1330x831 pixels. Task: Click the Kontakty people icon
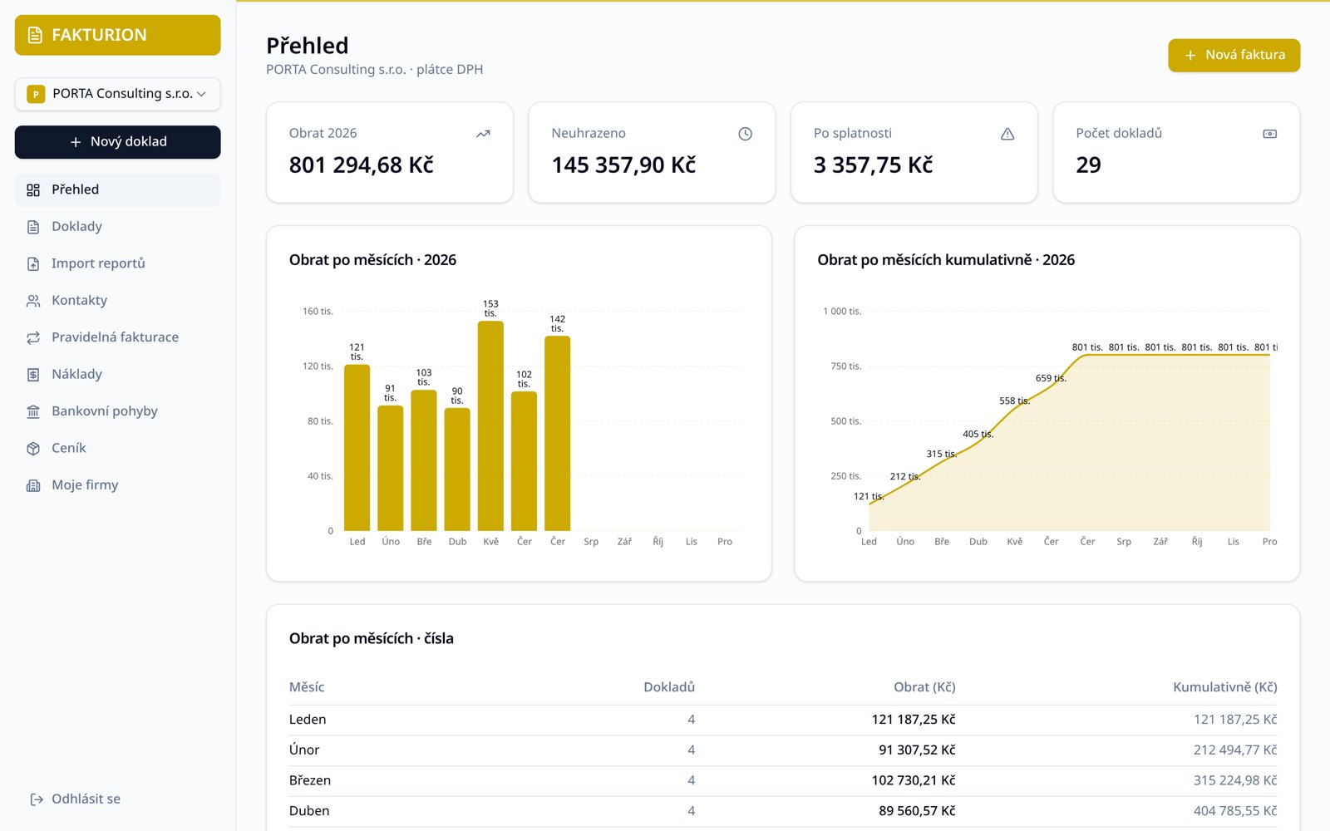pos(33,301)
